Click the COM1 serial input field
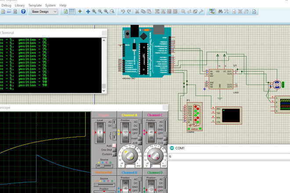This screenshot has width=290, height=193. (x=229, y=157)
